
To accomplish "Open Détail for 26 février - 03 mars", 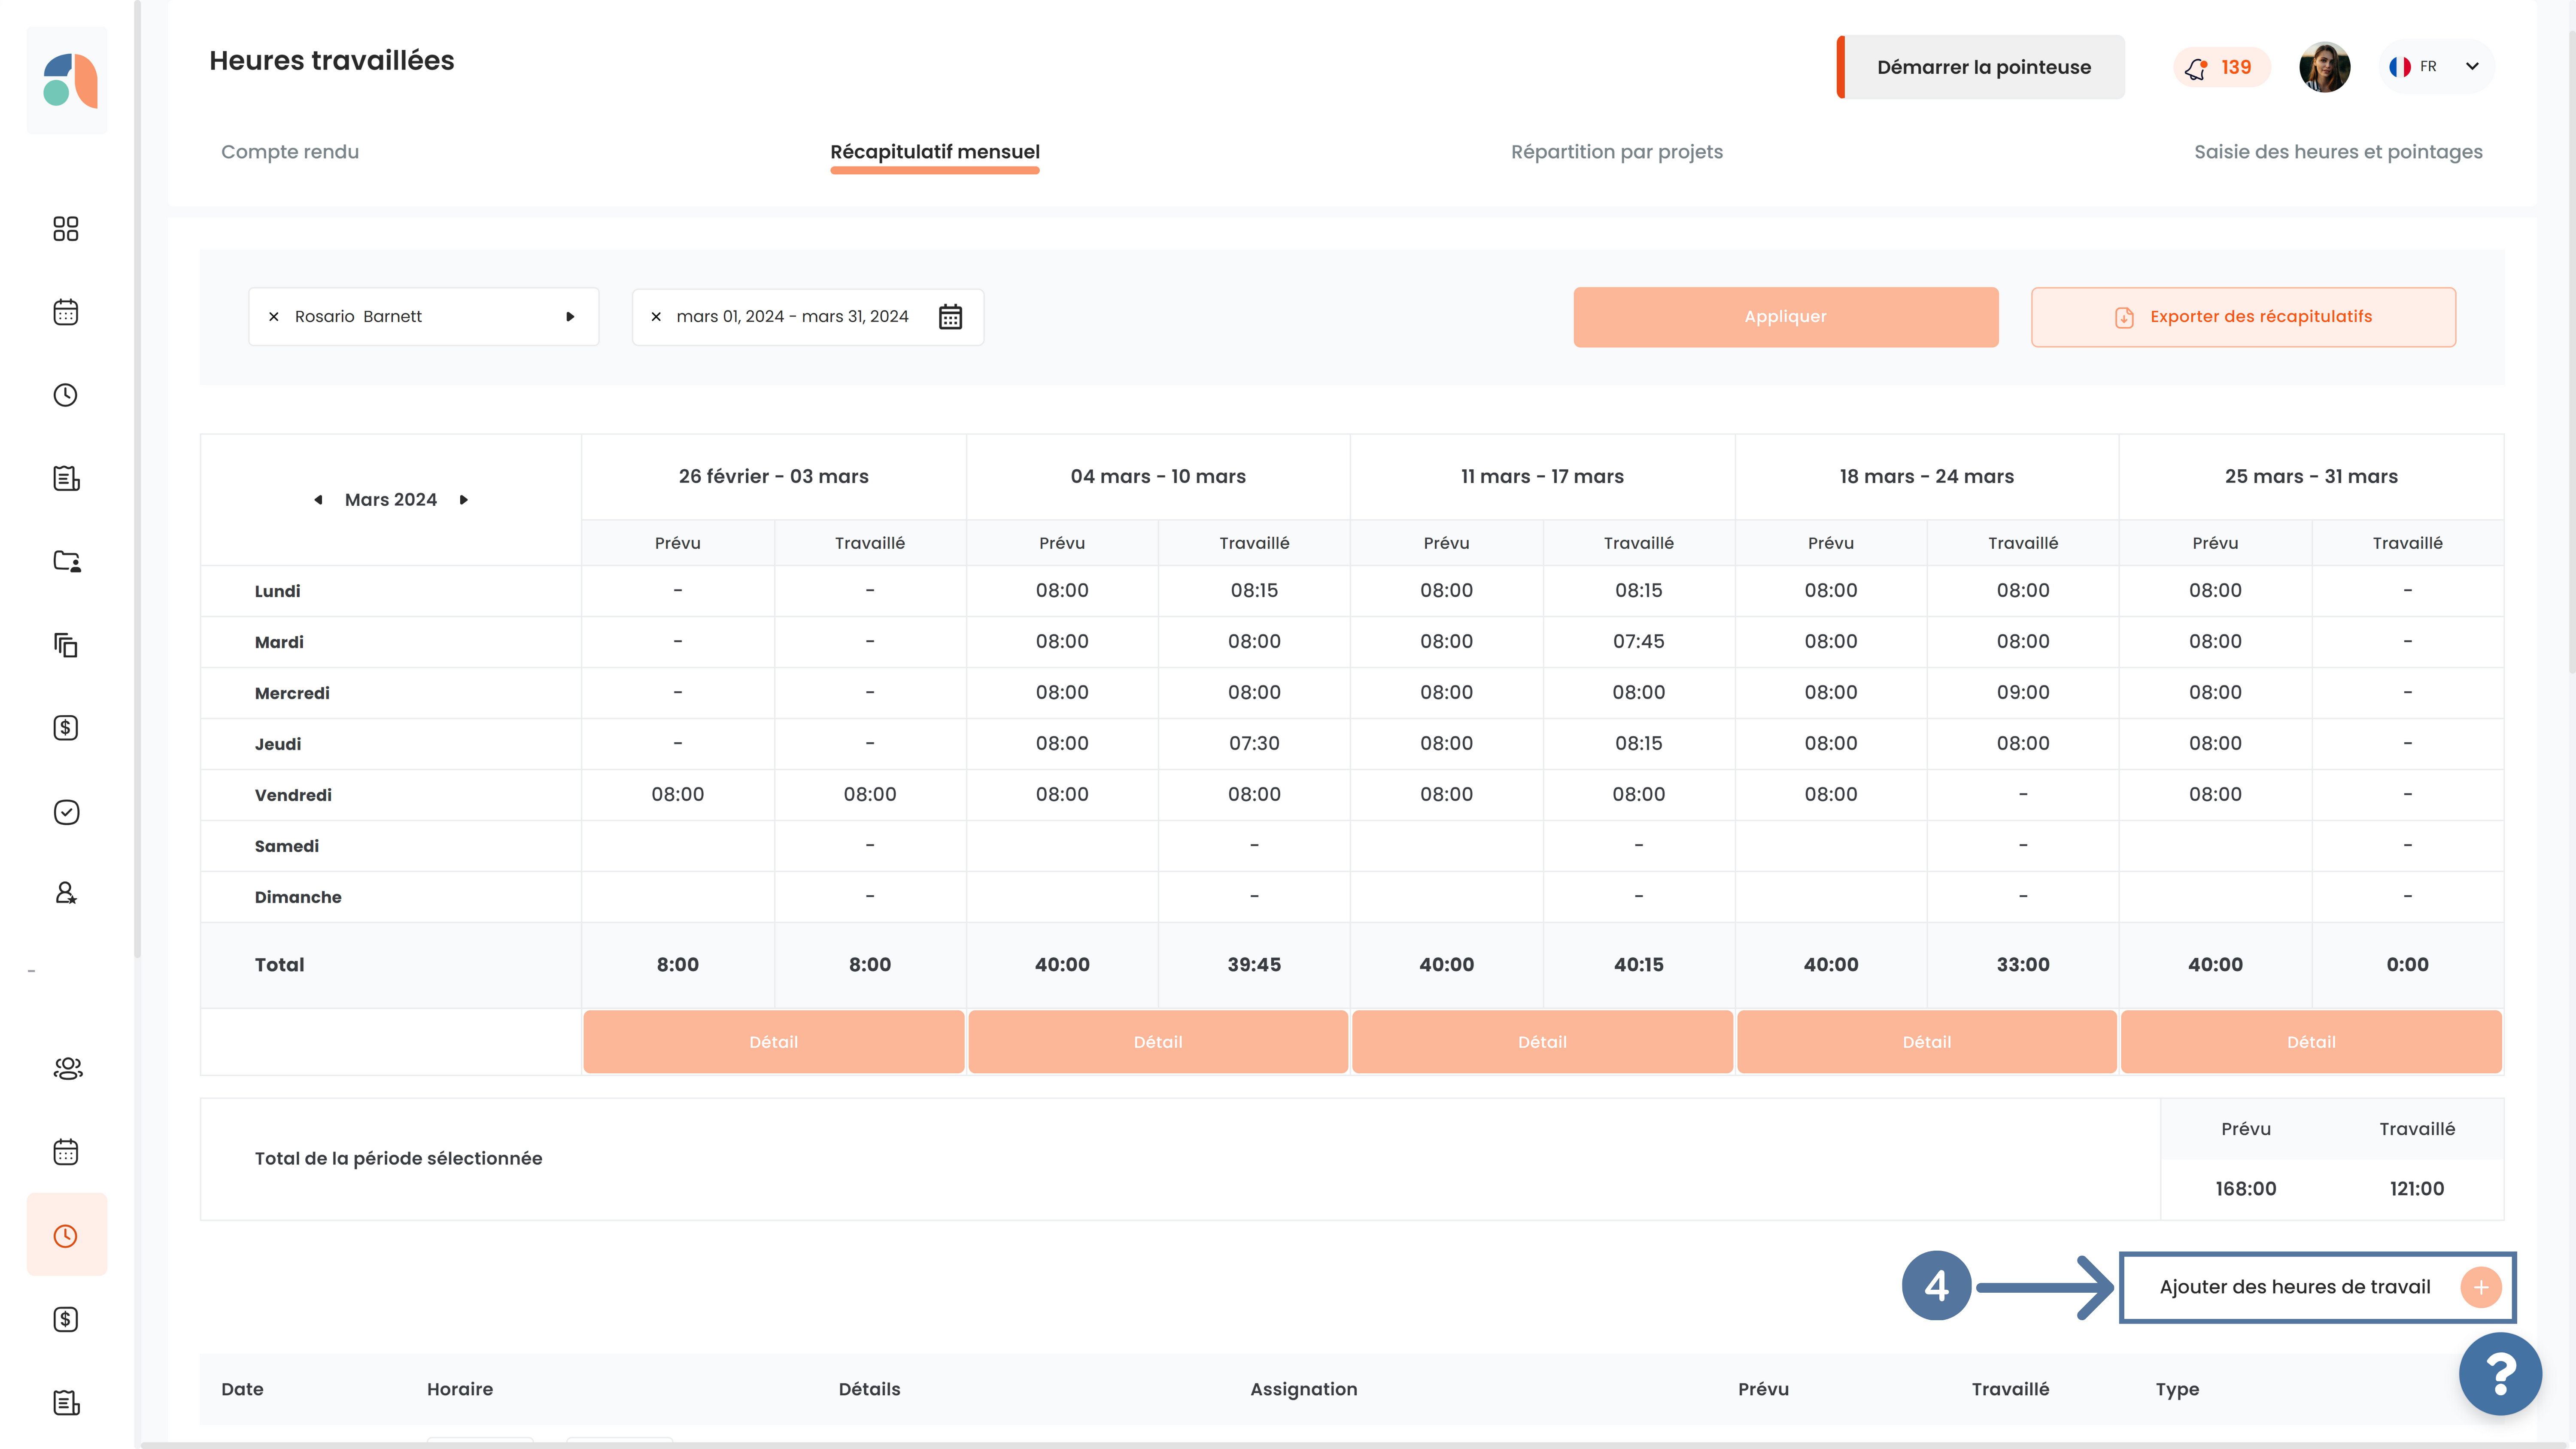I will [774, 1042].
